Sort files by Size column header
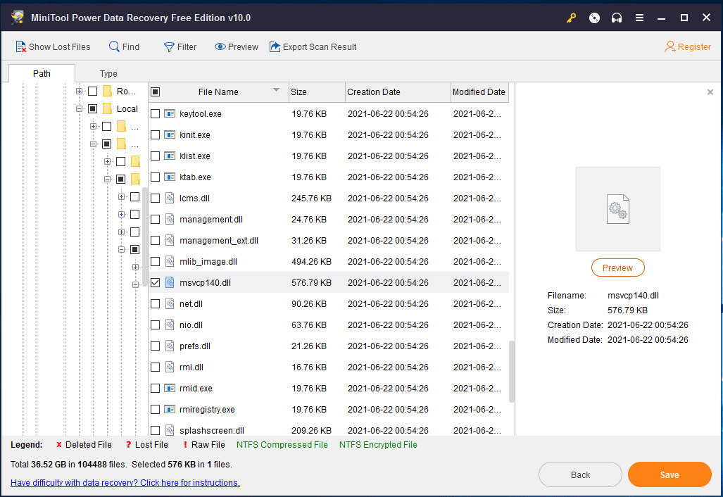The image size is (723, 497). click(317, 92)
